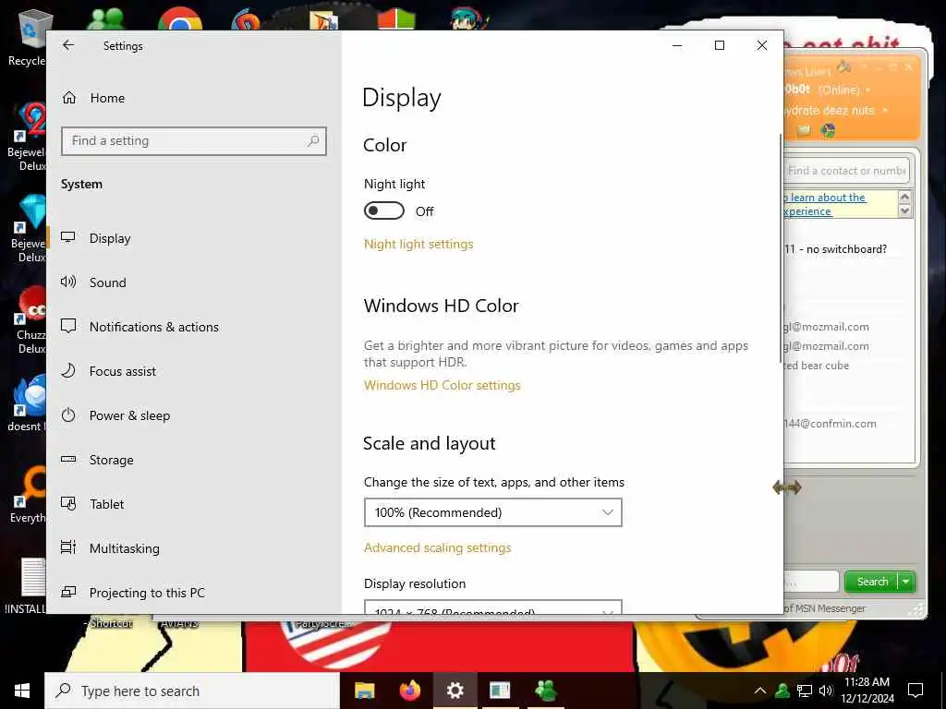Click Find a contact field in Messenger
Viewport: 946px width, 709px height.
click(x=846, y=171)
